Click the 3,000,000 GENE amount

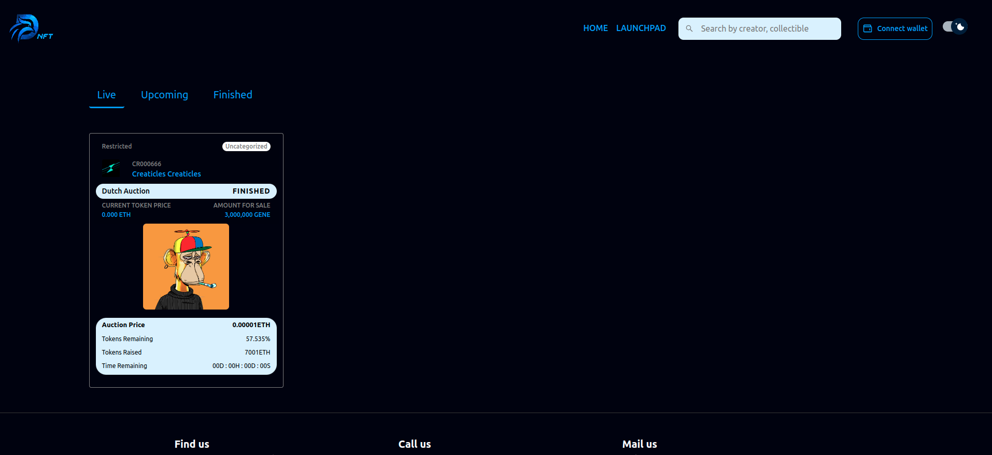tap(247, 215)
